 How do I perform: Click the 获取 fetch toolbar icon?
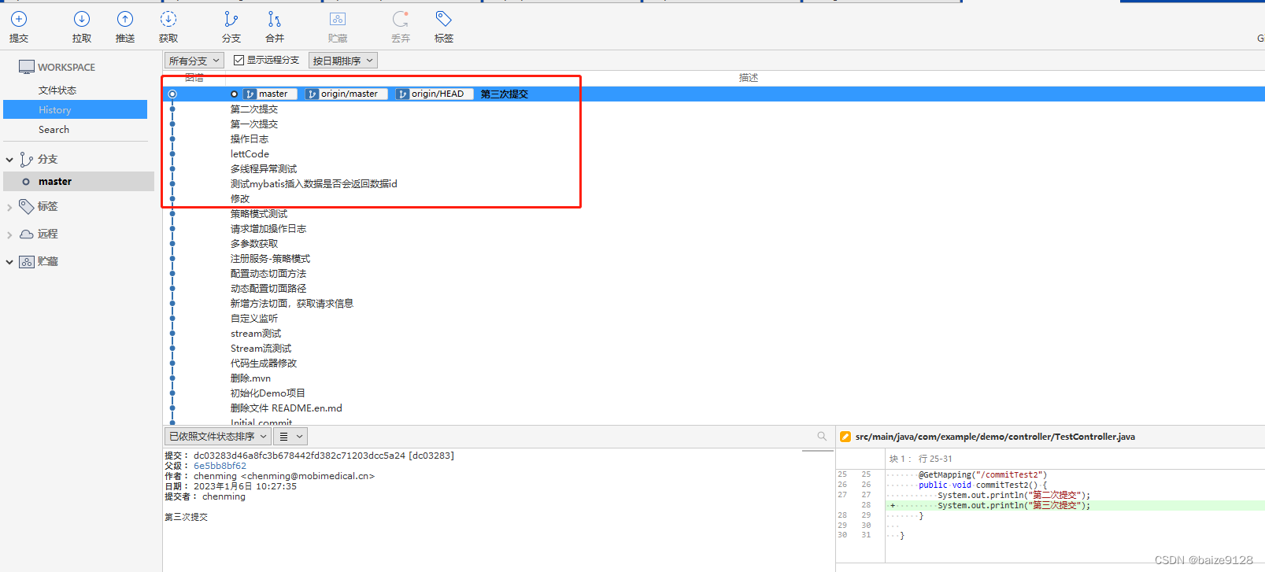tap(168, 19)
